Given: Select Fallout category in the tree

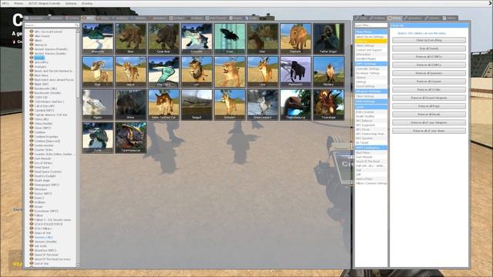Looking at the screenshot, I should point(39,215).
